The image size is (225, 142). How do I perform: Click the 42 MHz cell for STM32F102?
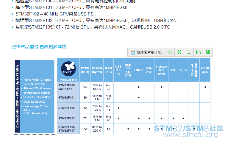tap(85, 108)
